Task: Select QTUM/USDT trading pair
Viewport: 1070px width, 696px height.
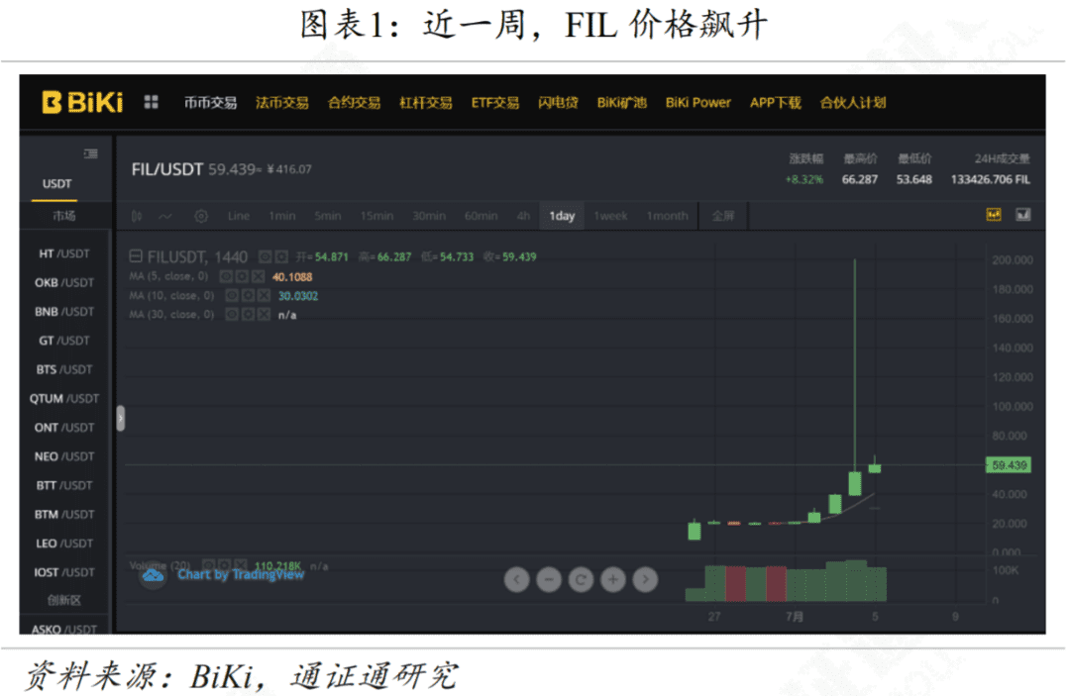Action: point(64,398)
